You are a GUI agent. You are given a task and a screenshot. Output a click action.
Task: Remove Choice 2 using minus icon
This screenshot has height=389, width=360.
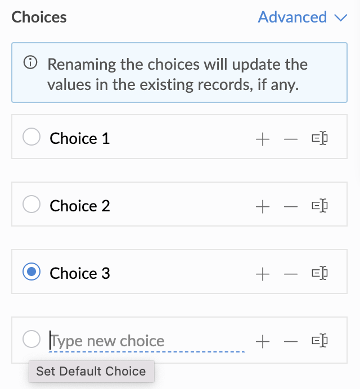[291, 207]
